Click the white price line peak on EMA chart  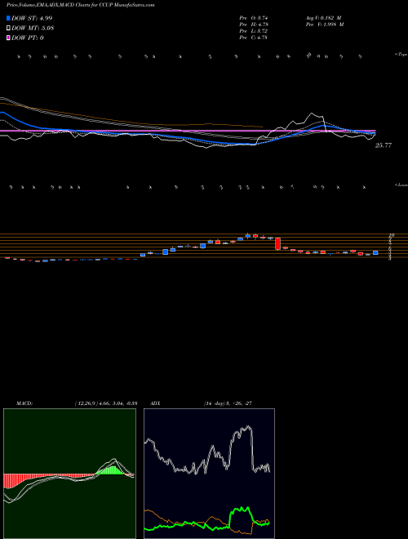[x=312, y=114]
